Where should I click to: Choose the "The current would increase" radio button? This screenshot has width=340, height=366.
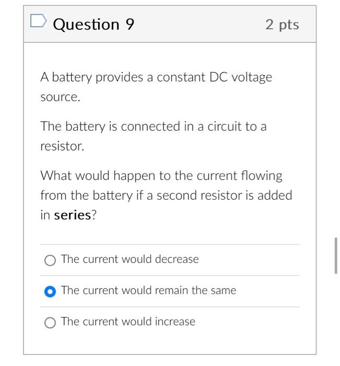click(50, 323)
